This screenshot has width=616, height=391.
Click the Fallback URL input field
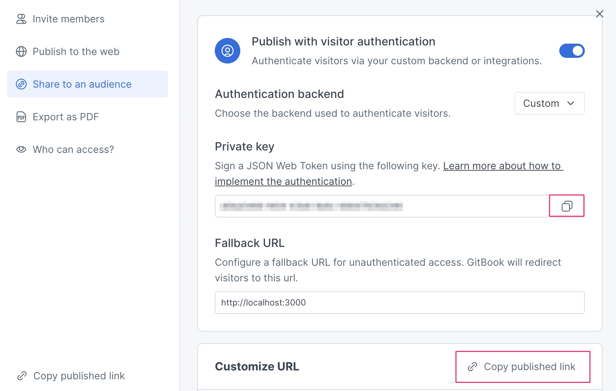pos(399,303)
